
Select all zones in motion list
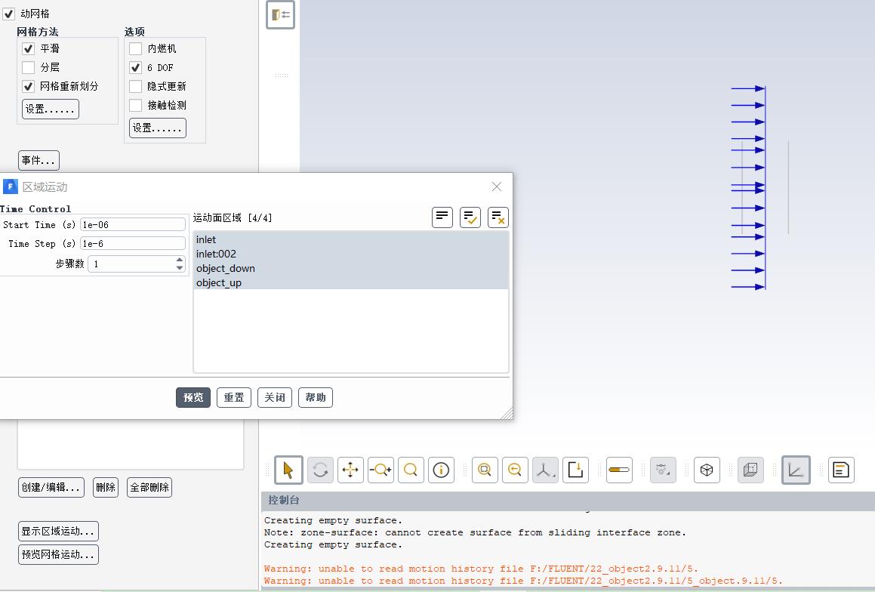[x=470, y=217]
